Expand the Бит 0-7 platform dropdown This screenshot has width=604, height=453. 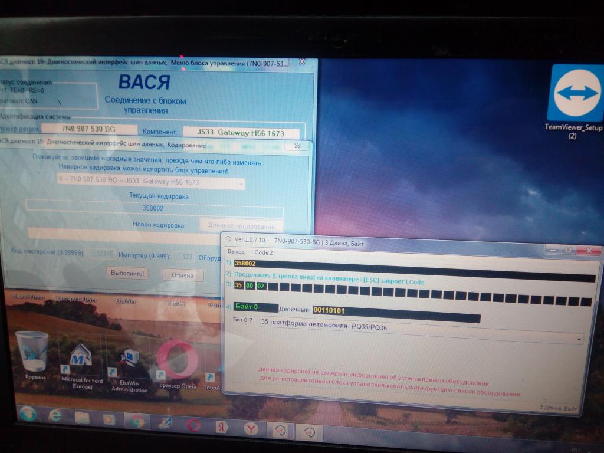(x=579, y=339)
